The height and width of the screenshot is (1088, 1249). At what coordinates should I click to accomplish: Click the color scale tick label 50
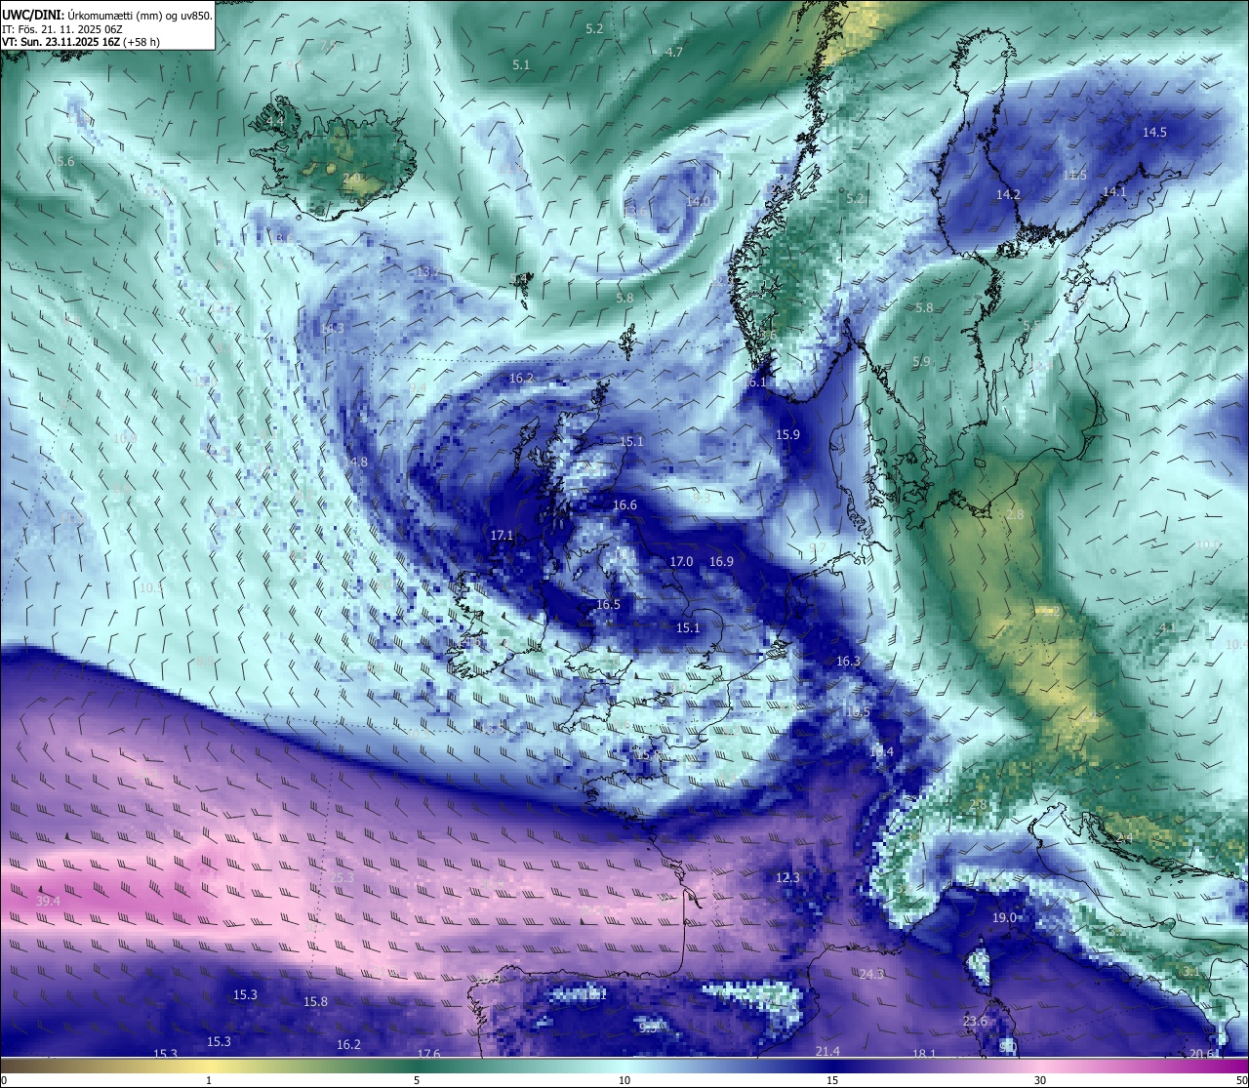coord(1240,1080)
